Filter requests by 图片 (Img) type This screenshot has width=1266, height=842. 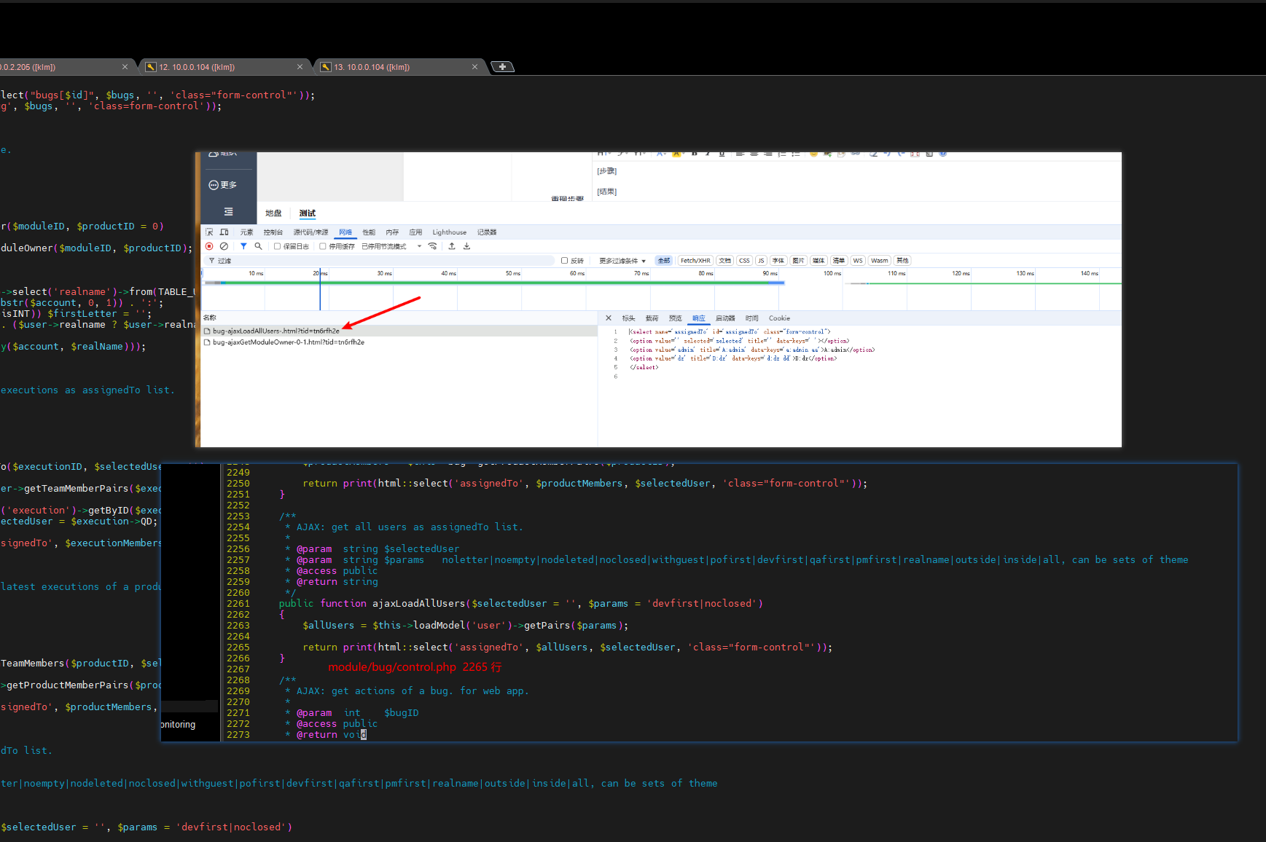798,261
